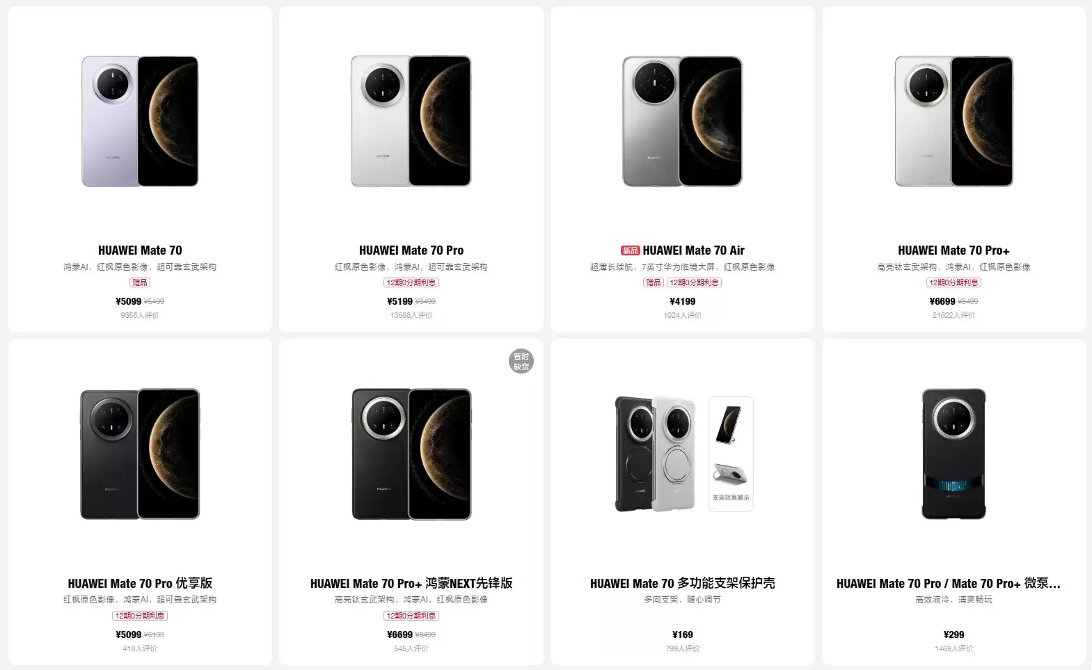Open the 21622人评价 reviews of Mate 70 Pro+

click(952, 314)
